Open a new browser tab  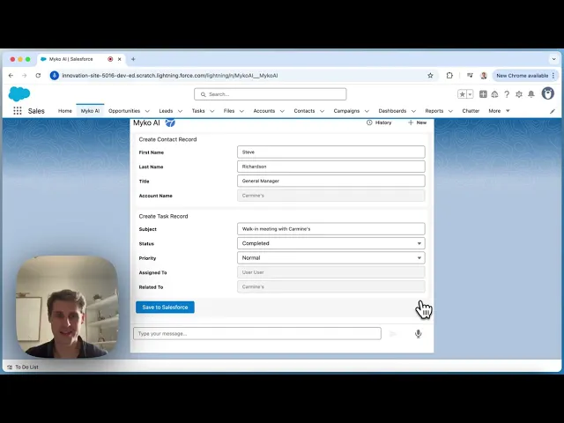pyautogui.click(x=133, y=59)
